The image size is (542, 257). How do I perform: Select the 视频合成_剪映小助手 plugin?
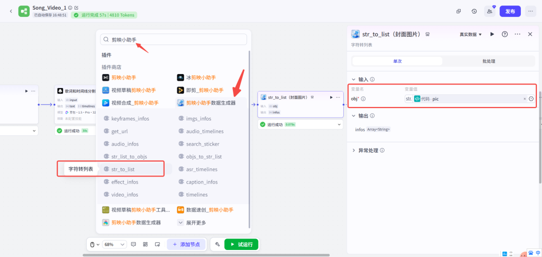130,102
